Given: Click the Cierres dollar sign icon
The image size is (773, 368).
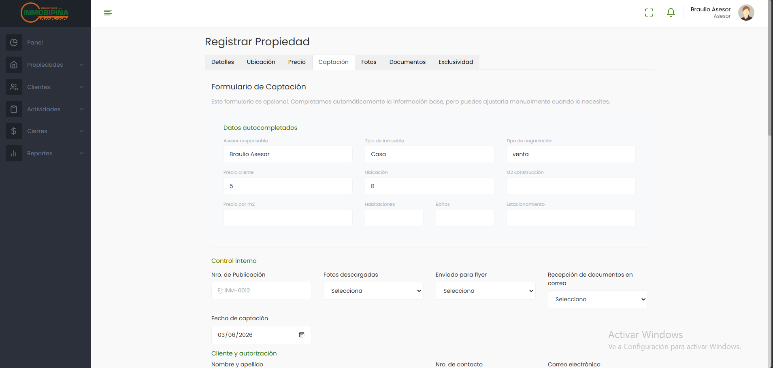Looking at the screenshot, I should point(14,131).
